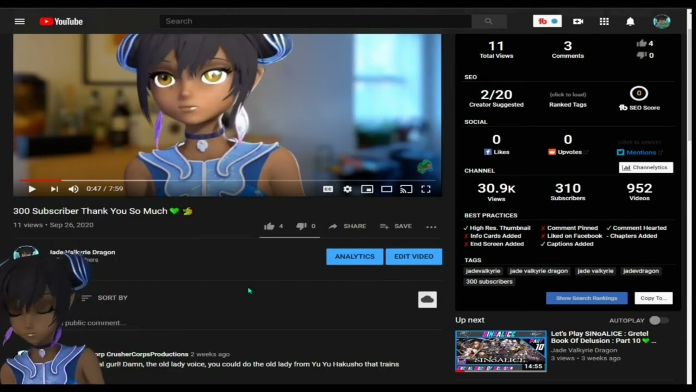This screenshot has width=696, height=392.
Task: Enter full screen mode
Action: point(426,189)
